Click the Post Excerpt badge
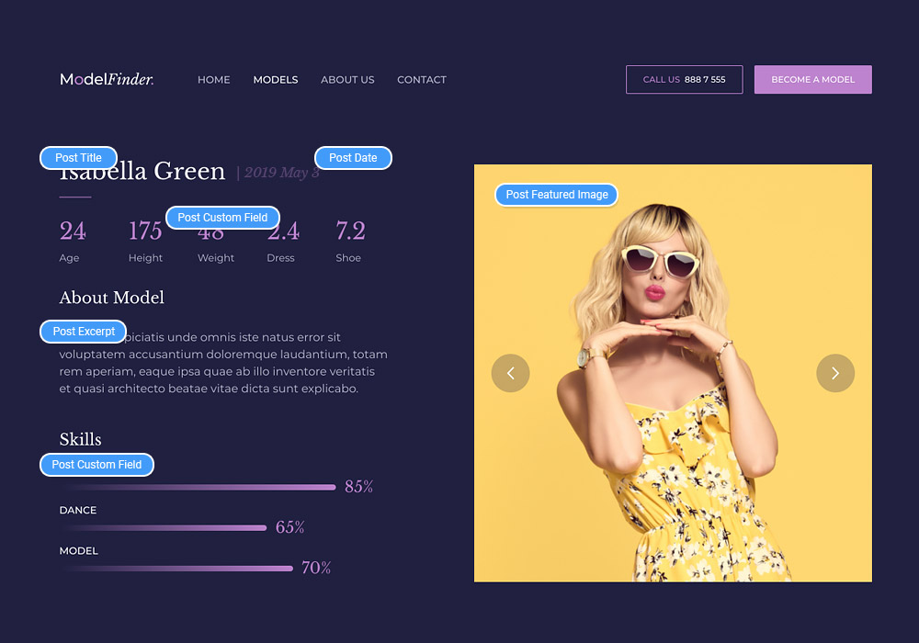This screenshot has width=919, height=643. [x=84, y=332]
